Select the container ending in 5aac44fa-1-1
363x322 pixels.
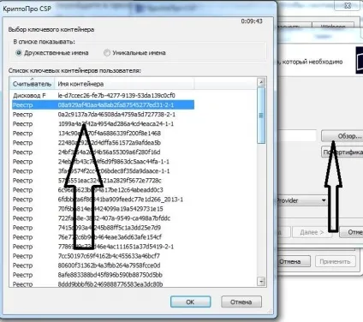coord(103,161)
